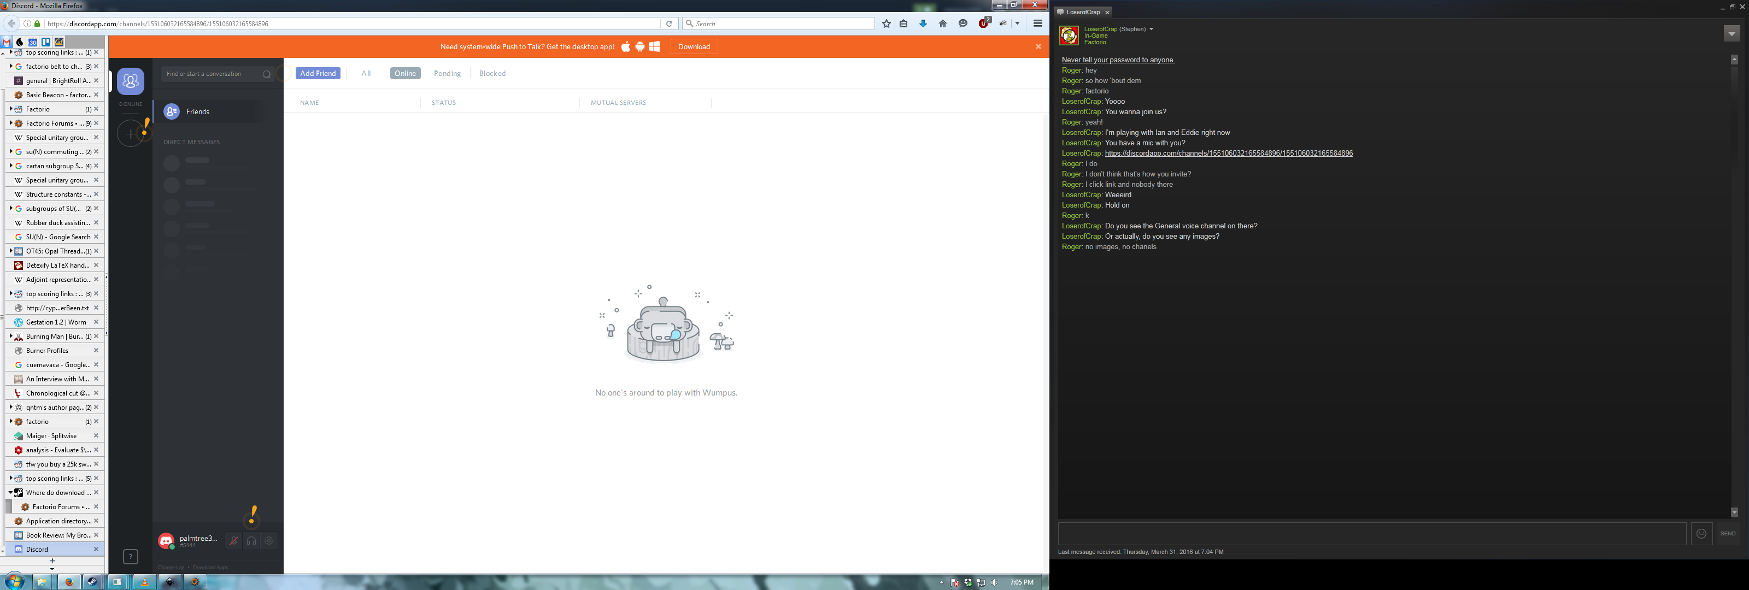Expand the 'Burning Man | Bur...' tab group

pyautogui.click(x=10, y=336)
